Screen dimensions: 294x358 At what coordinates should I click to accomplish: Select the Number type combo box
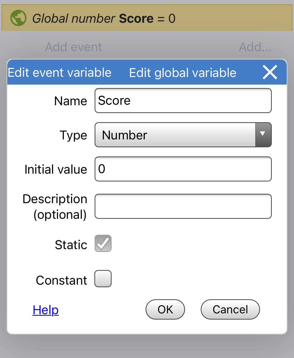pyautogui.click(x=183, y=135)
